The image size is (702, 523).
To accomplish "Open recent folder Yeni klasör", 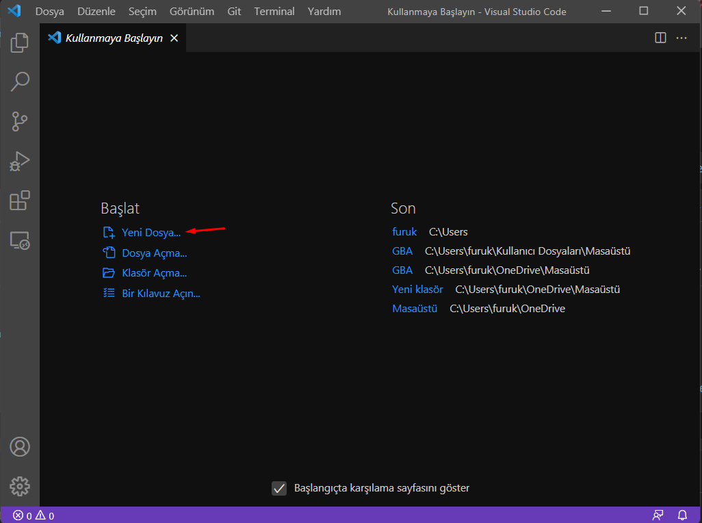I will (417, 290).
